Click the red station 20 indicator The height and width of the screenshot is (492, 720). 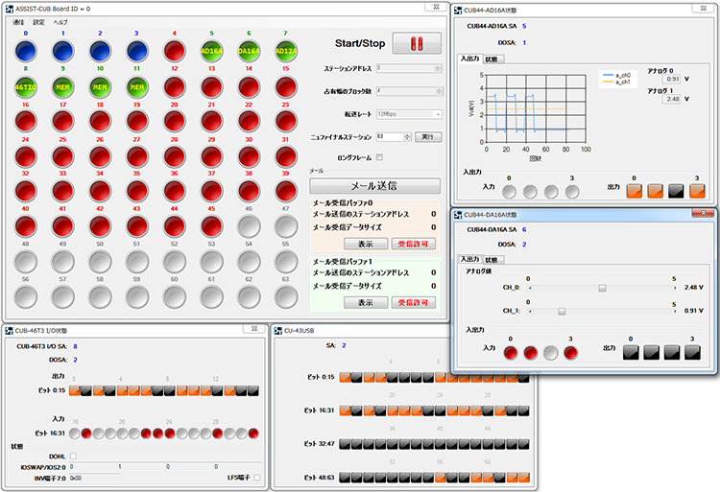(175, 122)
